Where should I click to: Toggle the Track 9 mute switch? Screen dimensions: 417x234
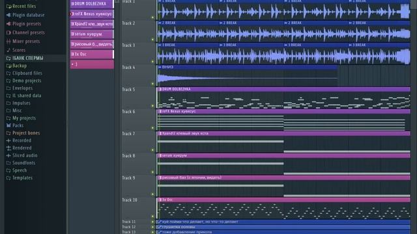click(152, 194)
